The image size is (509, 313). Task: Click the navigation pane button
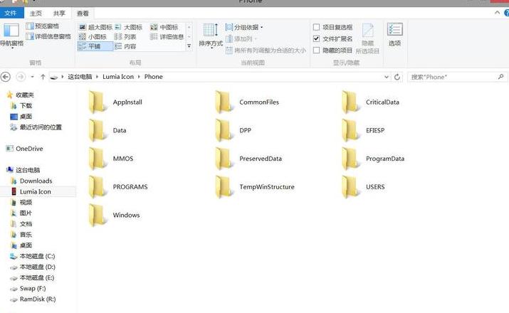tap(11, 35)
